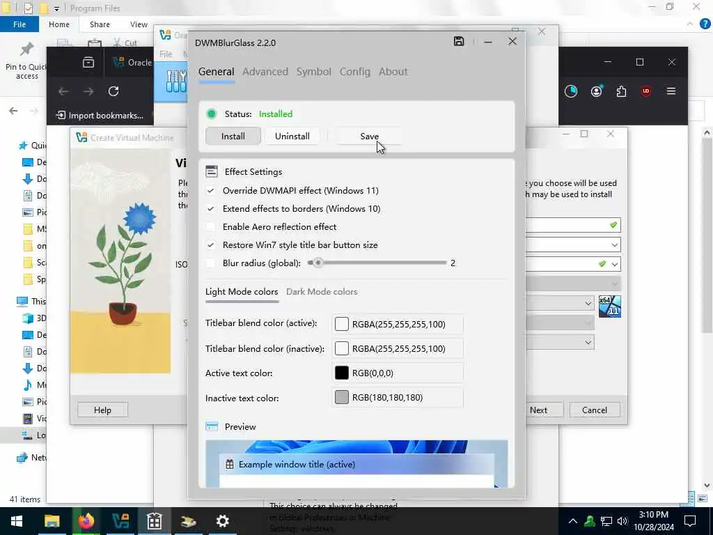The width and height of the screenshot is (713, 535).
Task: Click Help in Create Virtual Machine dialog
Action: (x=102, y=410)
